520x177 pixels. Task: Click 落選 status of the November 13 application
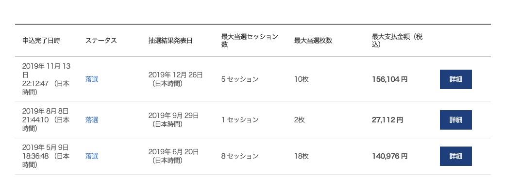click(92, 79)
